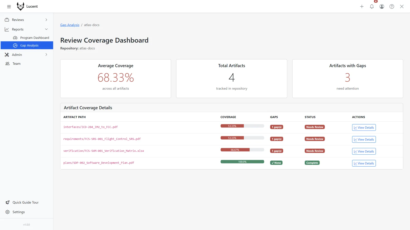
Task: Open Admin sidebar item
Action: [27, 55]
